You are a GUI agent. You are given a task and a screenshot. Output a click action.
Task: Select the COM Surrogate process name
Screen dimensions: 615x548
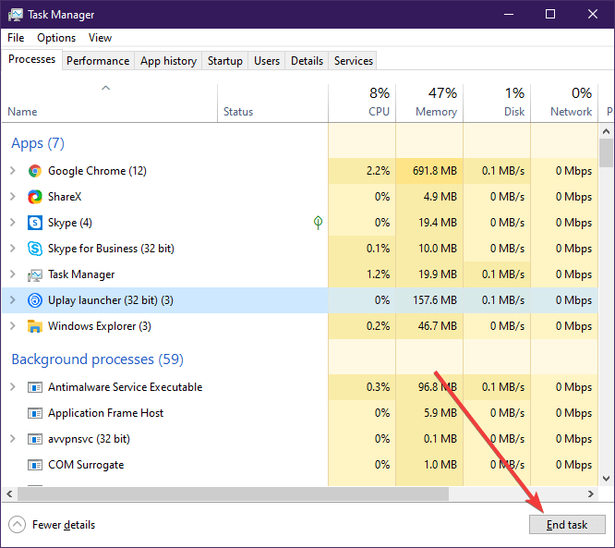(86, 465)
